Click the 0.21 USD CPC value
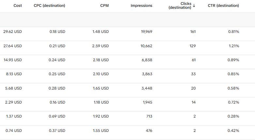 pyautogui.click(x=57, y=46)
